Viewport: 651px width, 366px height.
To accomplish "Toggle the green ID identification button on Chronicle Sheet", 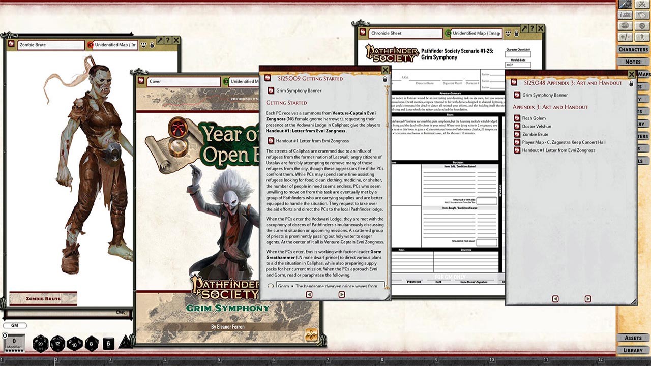I will [448, 34].
